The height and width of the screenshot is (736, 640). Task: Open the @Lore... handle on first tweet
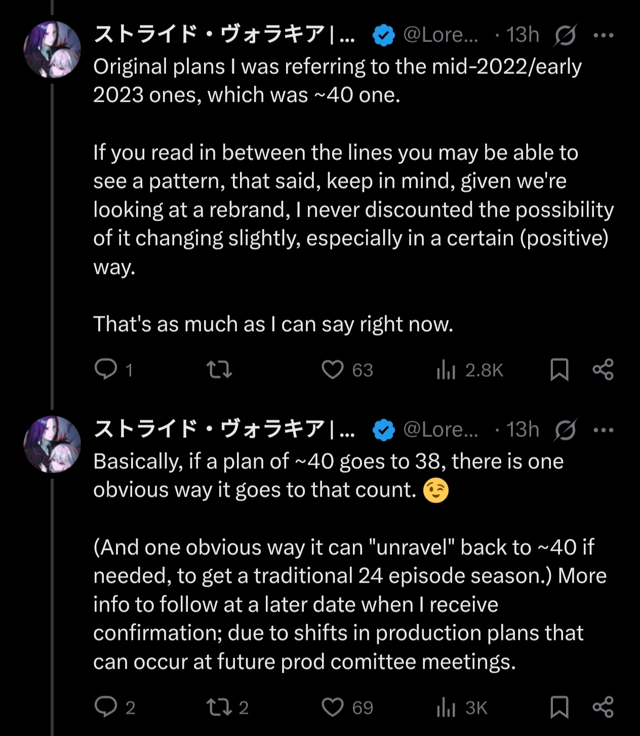pyautogui.click(x=440, y=35)
